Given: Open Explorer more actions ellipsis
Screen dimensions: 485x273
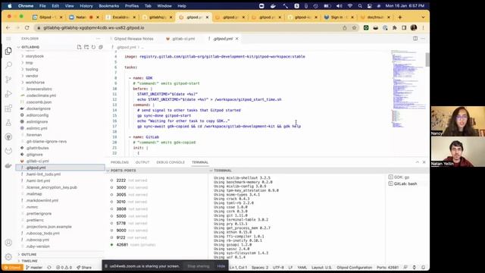Looking at the screenshot, I should click(99, 39).
